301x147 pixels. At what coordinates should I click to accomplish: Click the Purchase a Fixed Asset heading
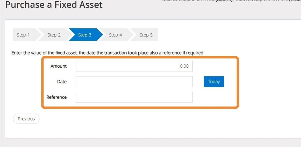(54, 5)
